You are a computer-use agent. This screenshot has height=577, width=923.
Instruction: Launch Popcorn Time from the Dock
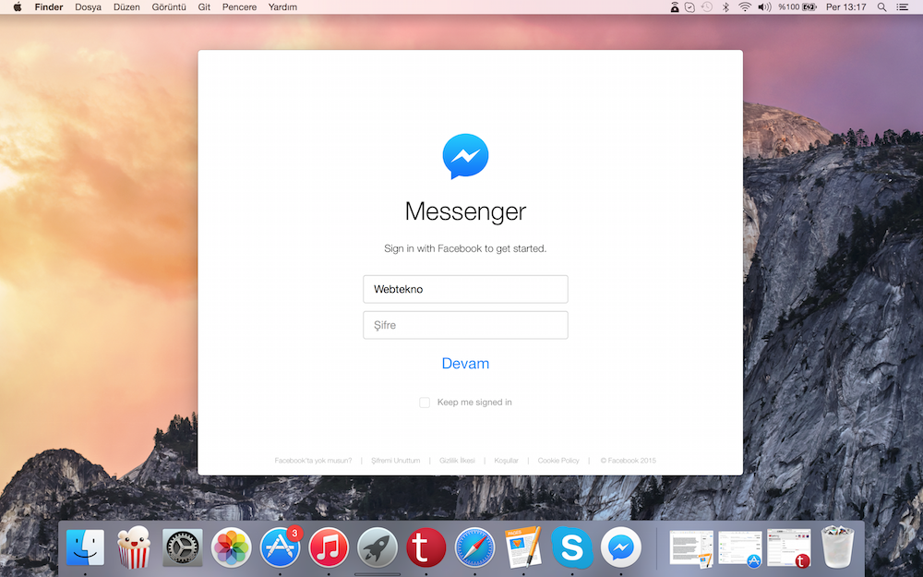[x=134, y=547]
